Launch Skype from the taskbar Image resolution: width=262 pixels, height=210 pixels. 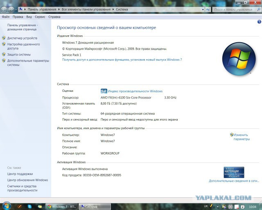[29, 206]
